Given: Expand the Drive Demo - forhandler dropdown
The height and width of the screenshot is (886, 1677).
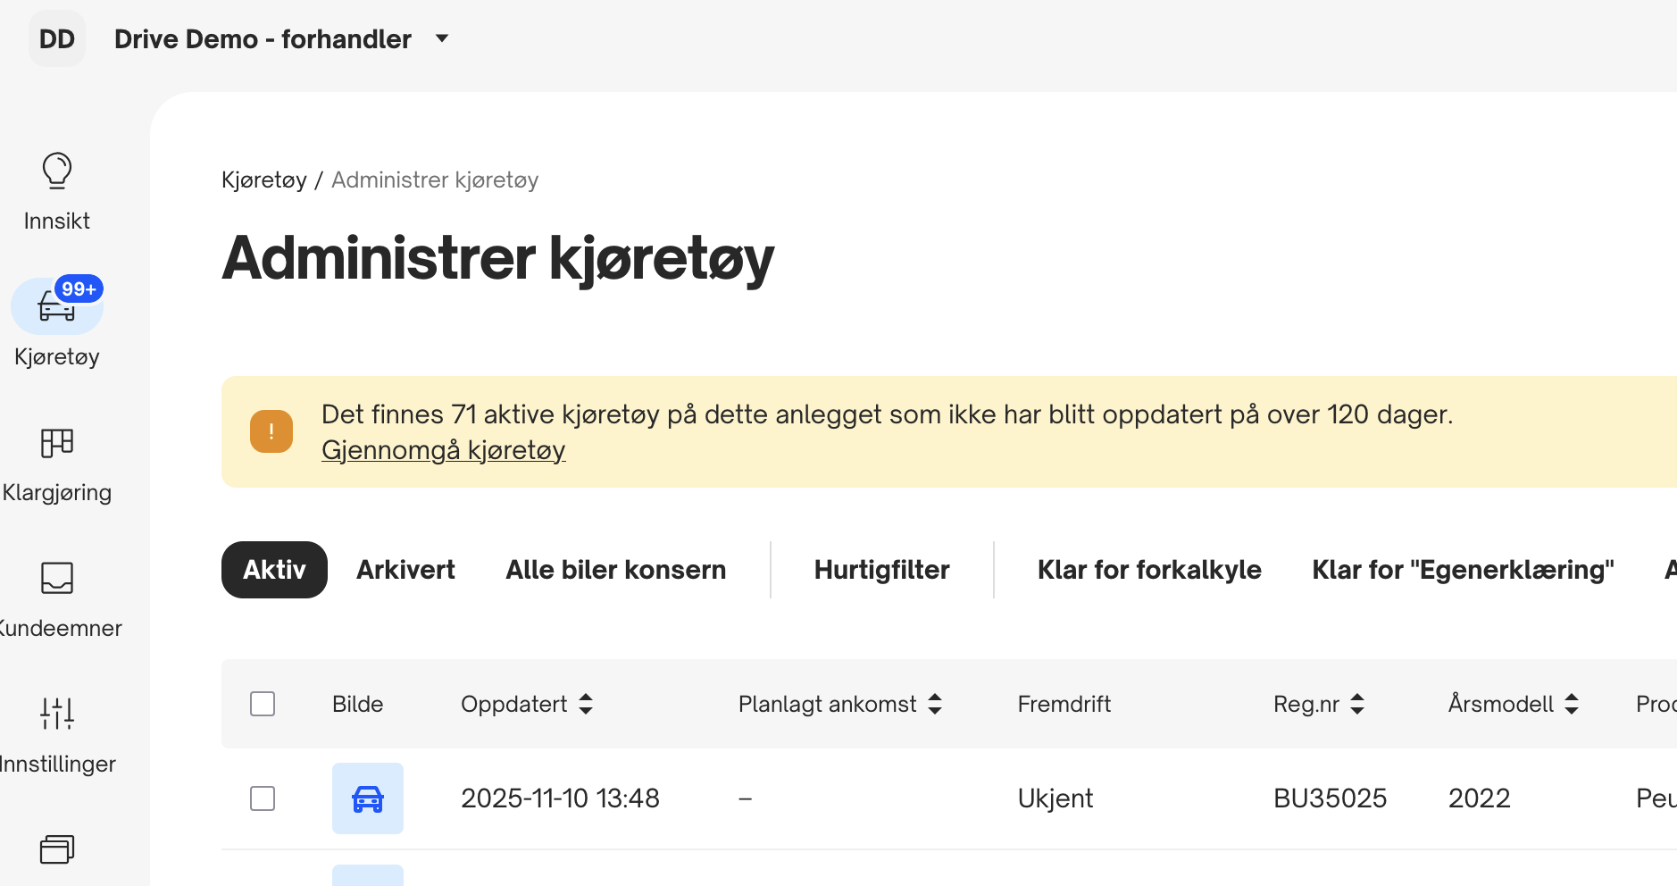Looking at the screenshot, I should click(x=441, y=39).
